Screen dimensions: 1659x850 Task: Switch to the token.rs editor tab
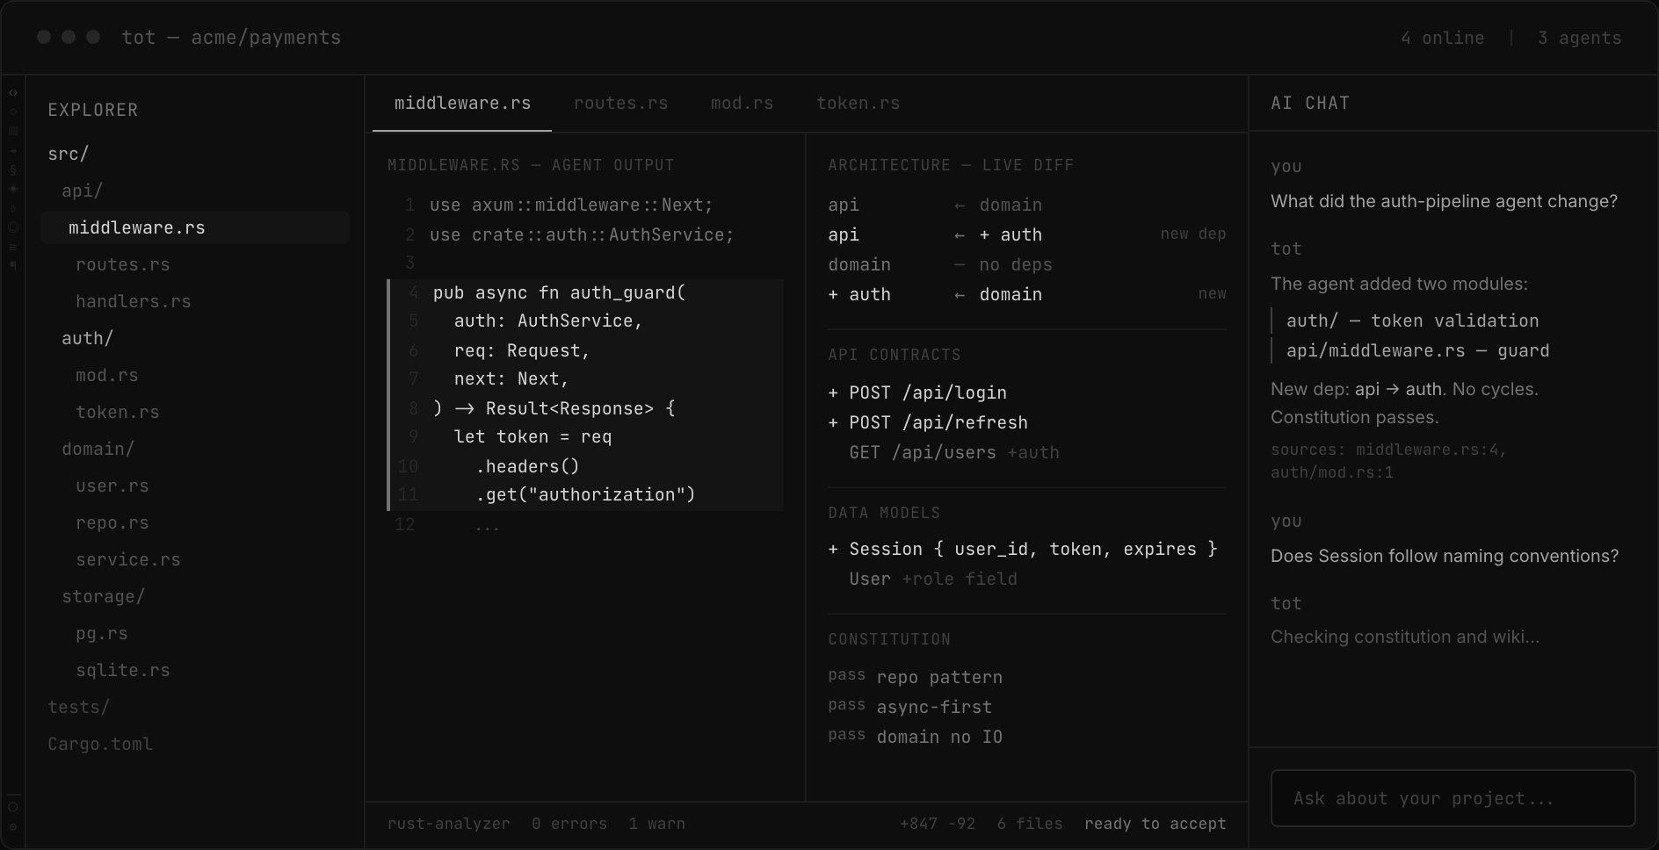(858, 104)
